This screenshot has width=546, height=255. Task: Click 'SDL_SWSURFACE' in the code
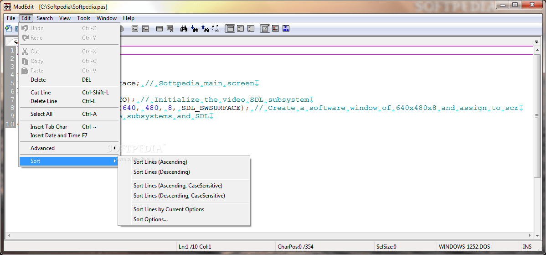point(211,108)
